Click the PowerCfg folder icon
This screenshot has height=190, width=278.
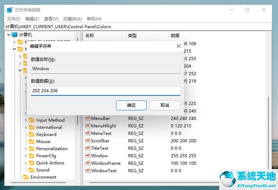31,156
